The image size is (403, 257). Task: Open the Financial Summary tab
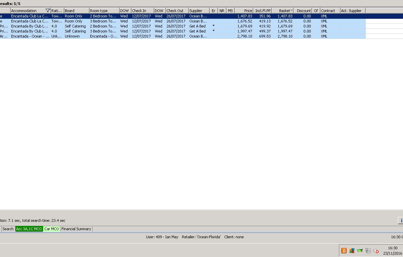[76, 229]
